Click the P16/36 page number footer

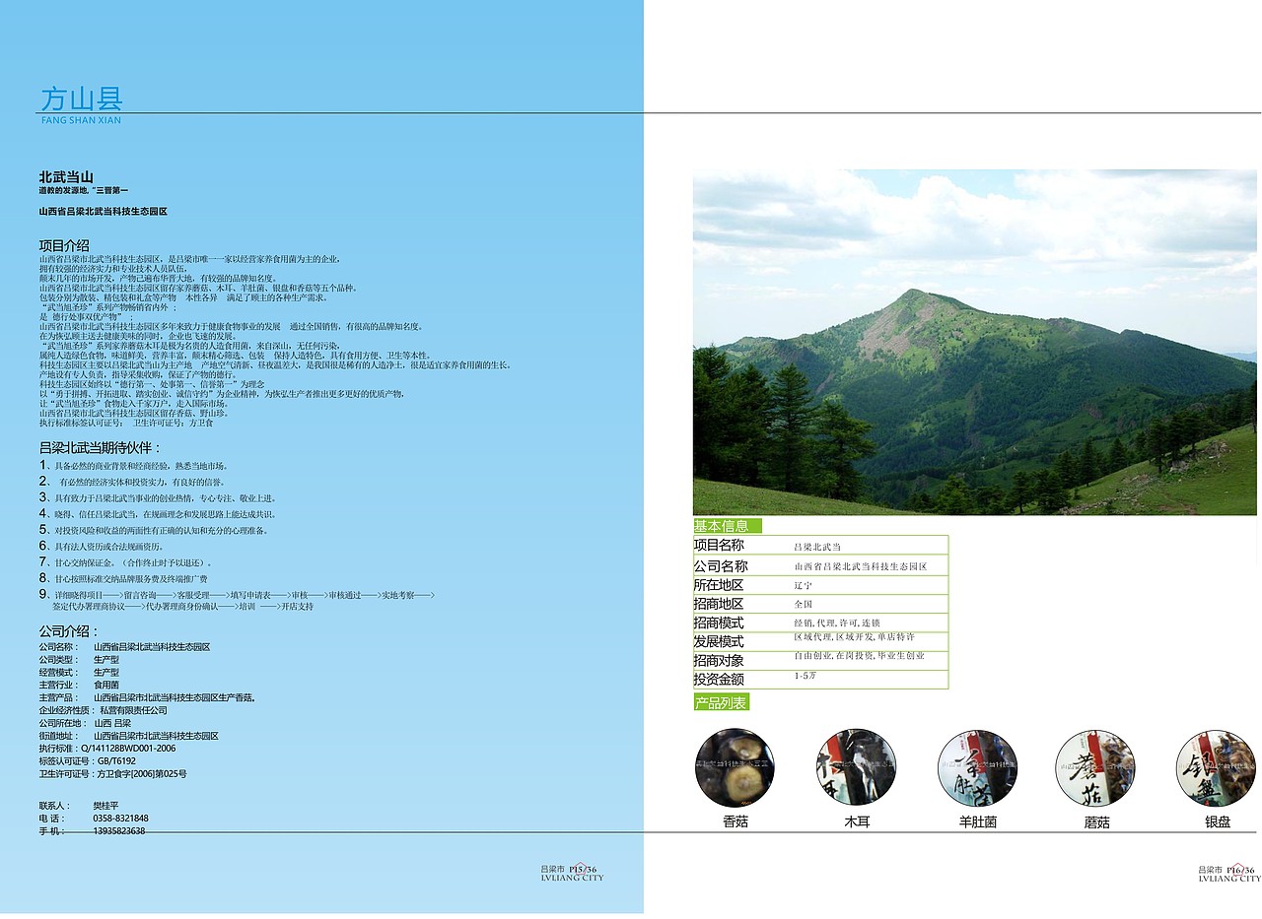[x=1240, y=870]
